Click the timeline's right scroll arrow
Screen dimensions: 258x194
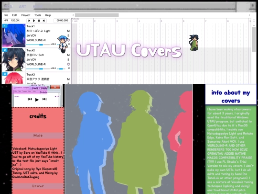[249, 15]
